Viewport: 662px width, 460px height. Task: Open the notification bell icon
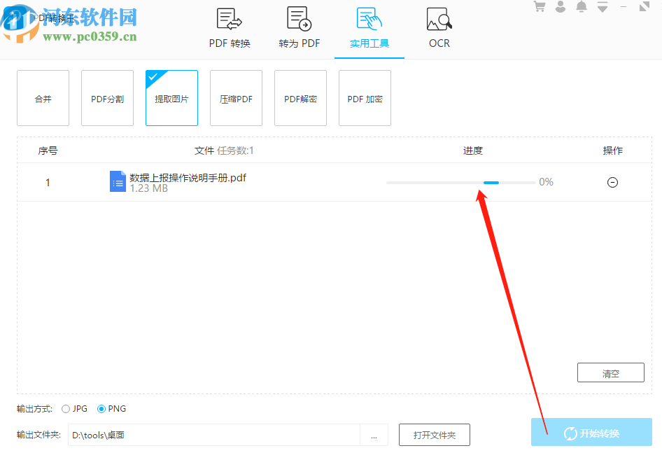[x=582, y=6]
